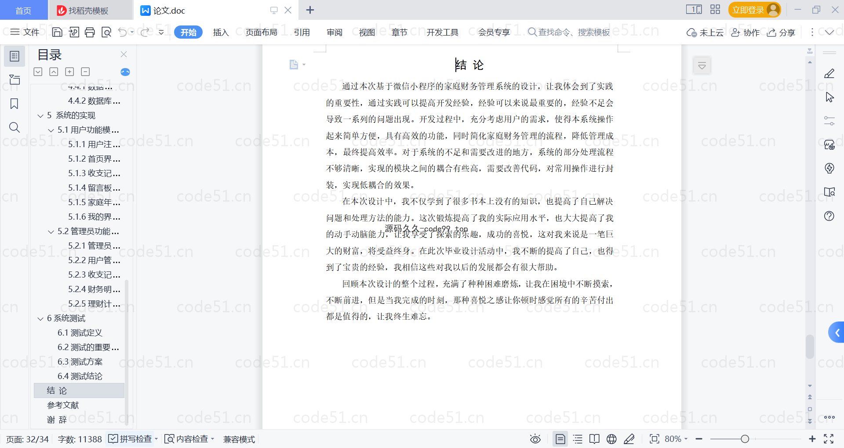This screenshot has width=844, height=448.
Task: Open the 文件 menu
Action: tap(25, 32)
